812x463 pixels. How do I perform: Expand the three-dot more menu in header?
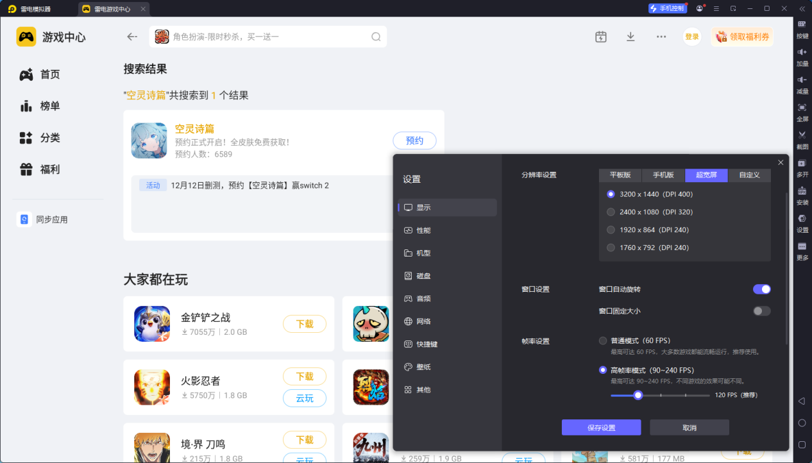point(661,37)
